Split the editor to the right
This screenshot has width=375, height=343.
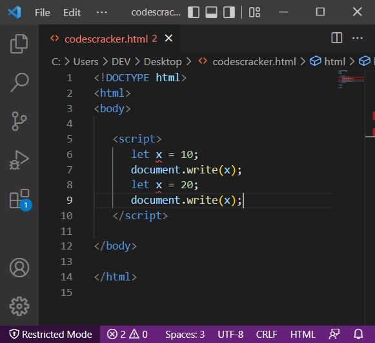pos(337,38)
